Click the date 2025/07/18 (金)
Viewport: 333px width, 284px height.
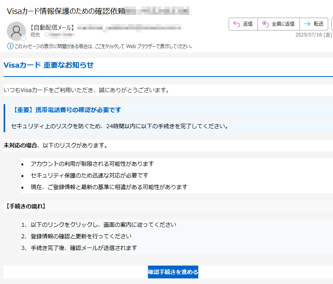314,35
